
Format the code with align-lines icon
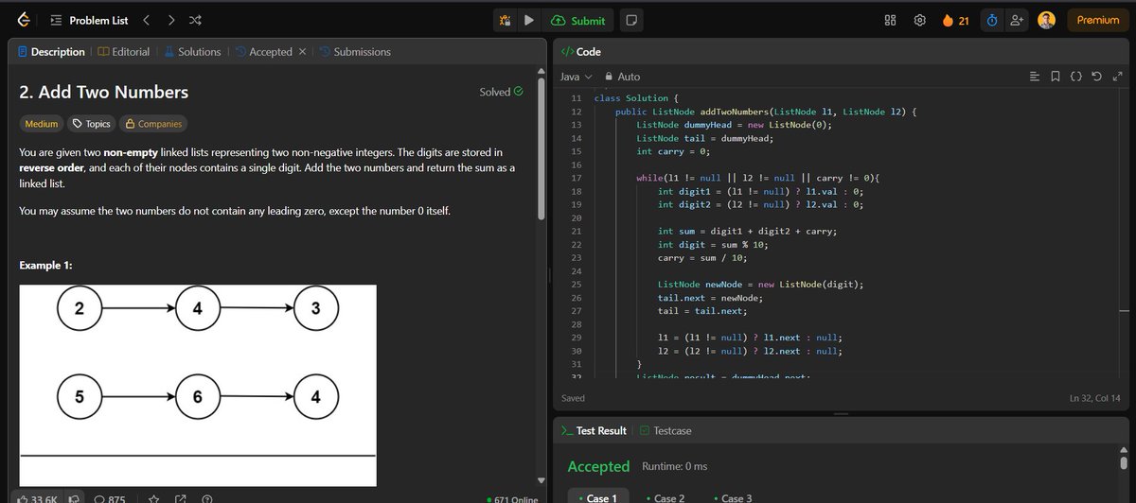pyautogui.click(x=1034, y=77)
